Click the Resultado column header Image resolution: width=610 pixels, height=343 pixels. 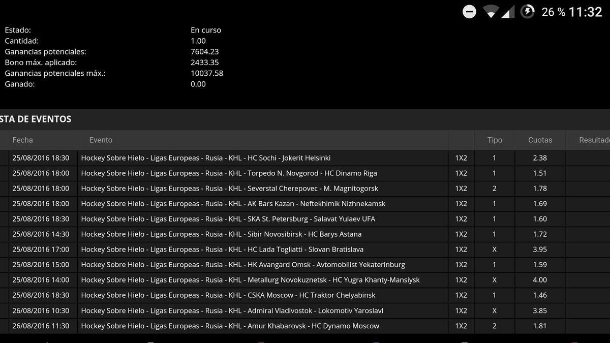pyautogui.click(x=594, y=140)
